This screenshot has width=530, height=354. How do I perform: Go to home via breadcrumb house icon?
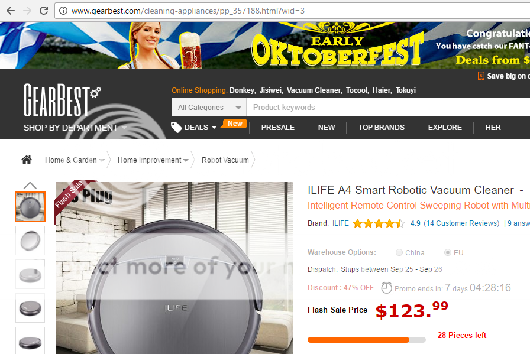pos(27,160)
